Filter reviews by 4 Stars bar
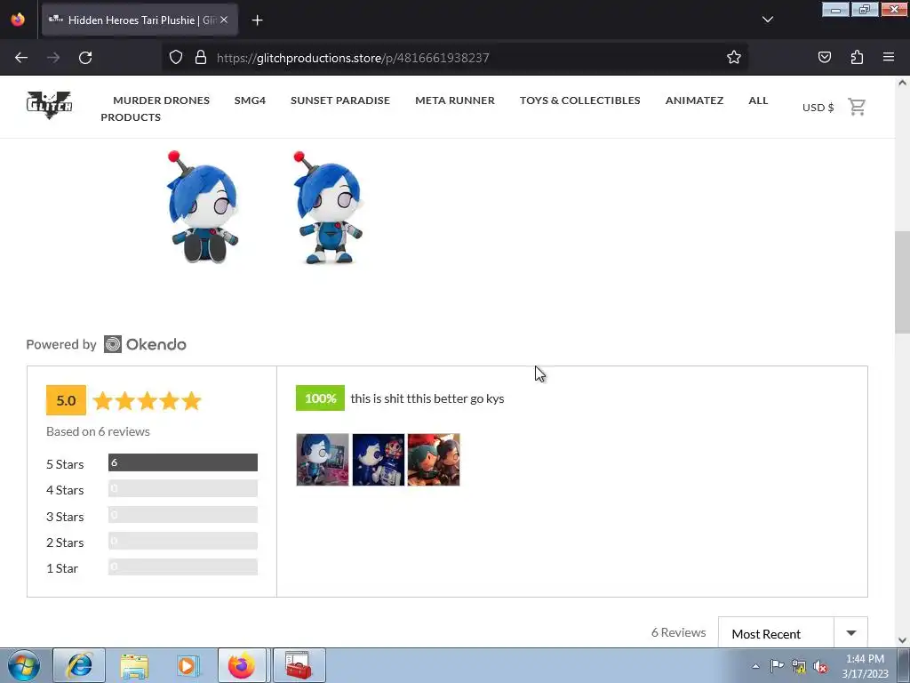The height and width of the screenshot is (683, 910). pos(183,489)
